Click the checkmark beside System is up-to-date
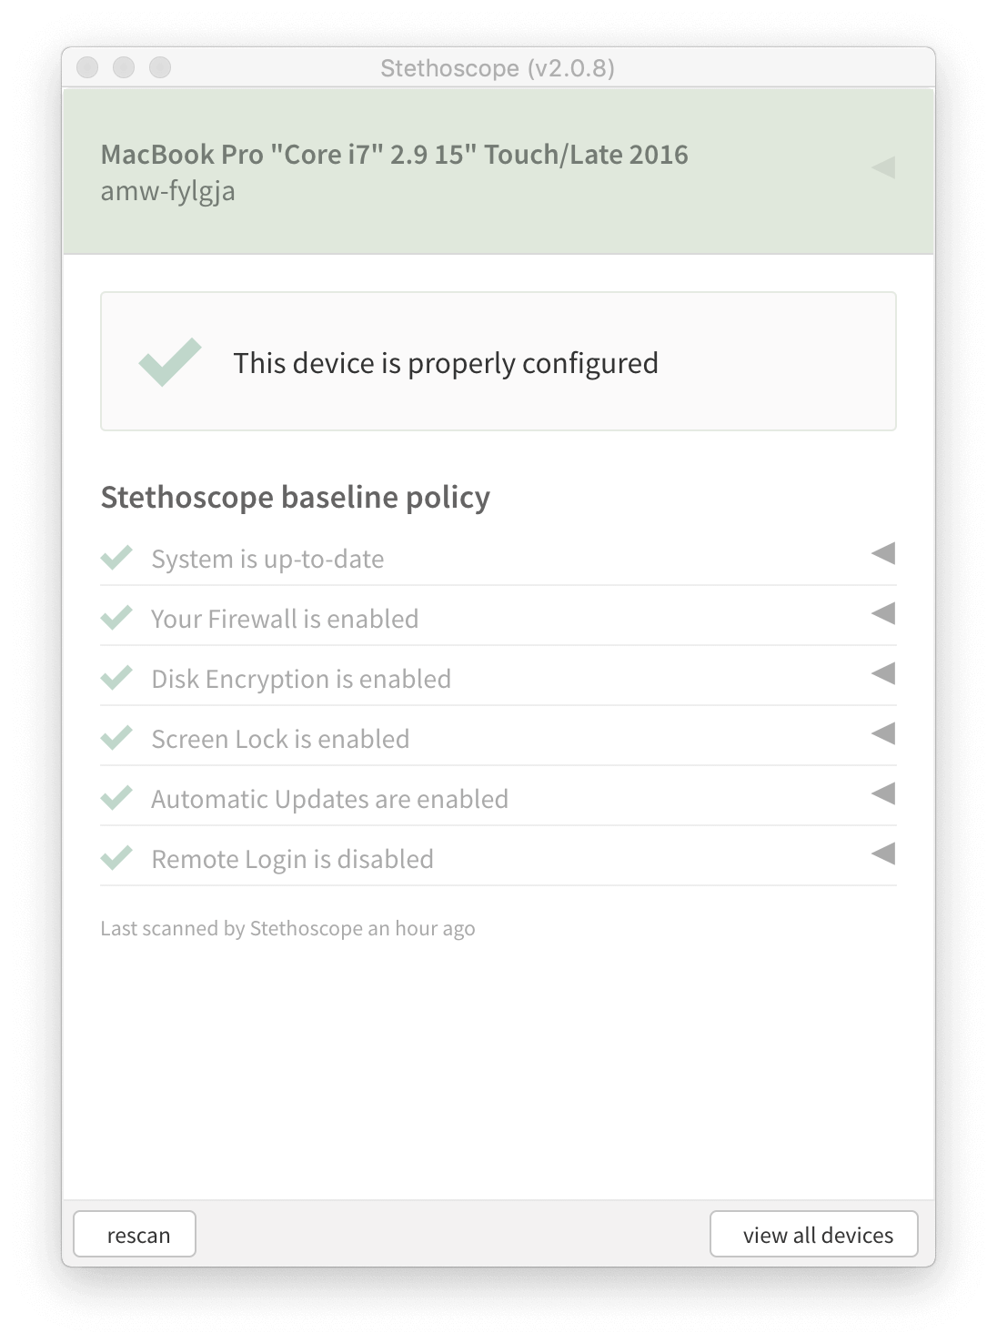The image size is (997, 1343). tap(116, 557)
